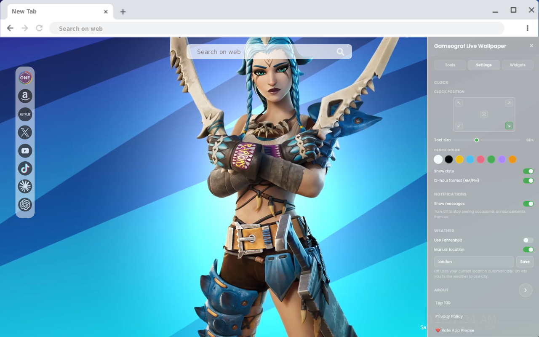Open the Widgets tab
539x337 pixels.
[x=518, y=65]
